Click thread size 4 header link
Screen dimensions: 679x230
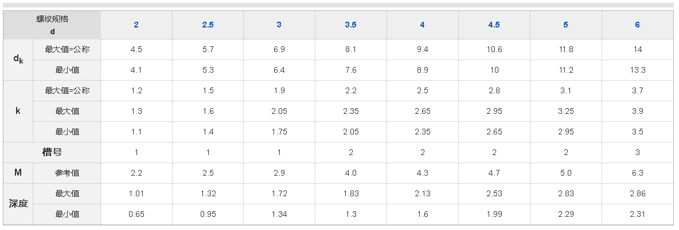[422, 25]
